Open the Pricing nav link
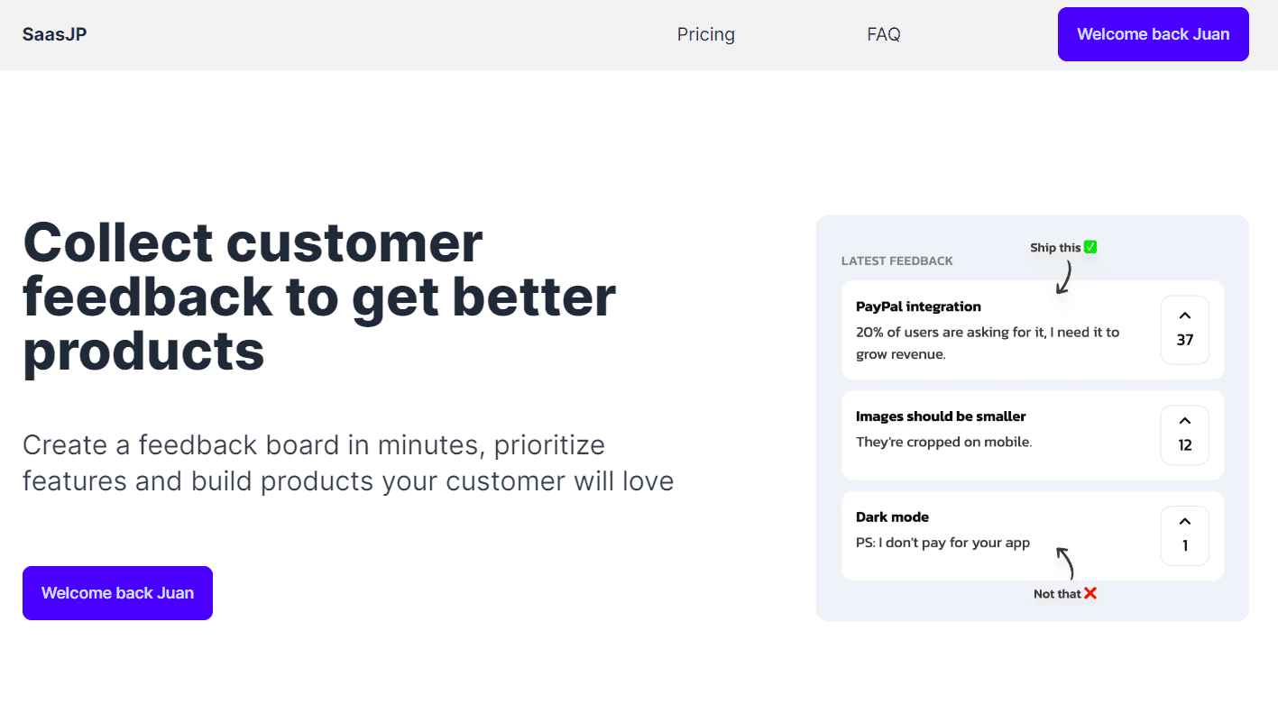This screenshot has height=704, width=1278. click(x=706, y=34)
